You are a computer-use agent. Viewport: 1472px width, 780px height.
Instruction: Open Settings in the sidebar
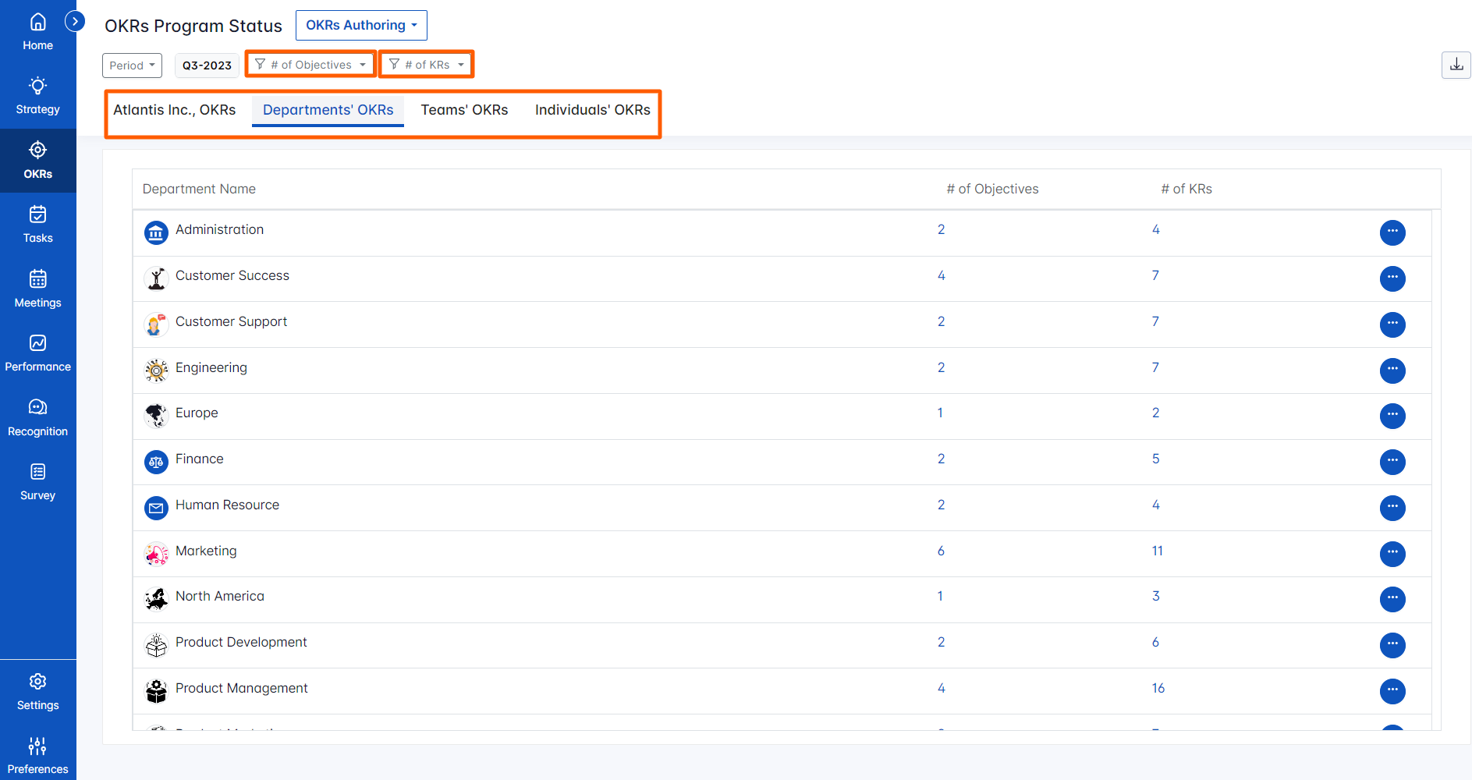point(37,692)
